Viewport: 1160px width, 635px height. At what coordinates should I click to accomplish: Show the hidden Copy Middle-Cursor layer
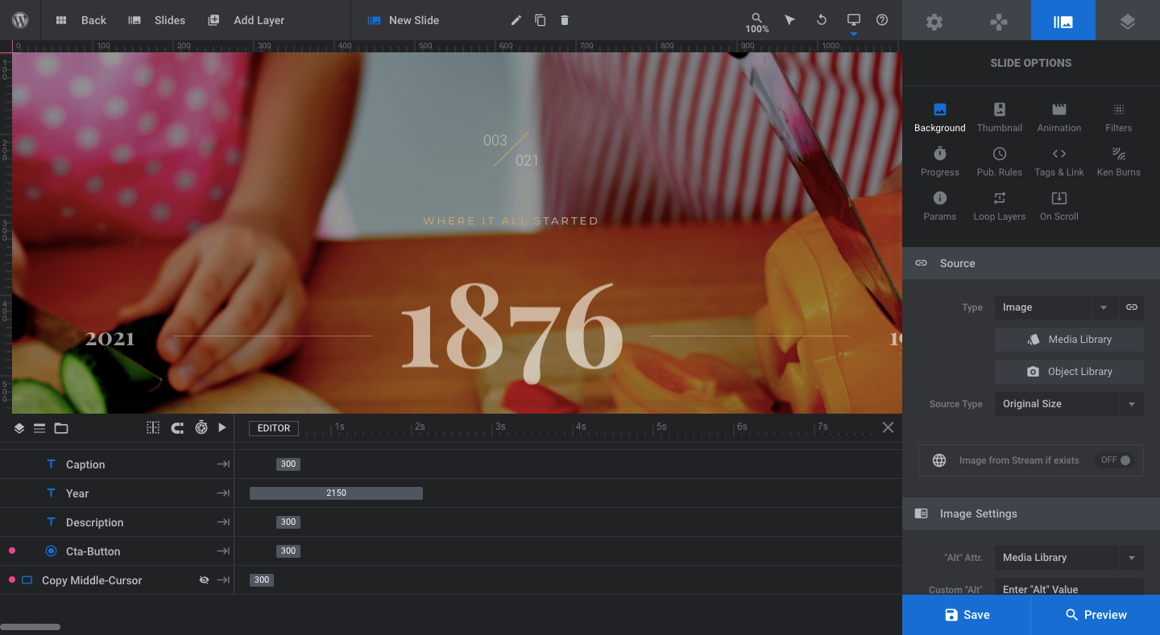point(204,580)
